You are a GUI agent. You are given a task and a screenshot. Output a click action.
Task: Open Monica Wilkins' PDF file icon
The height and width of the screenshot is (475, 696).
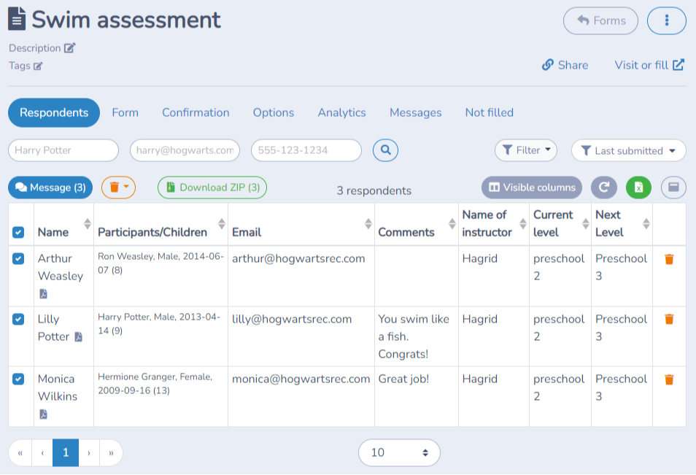tap(43, 414)
